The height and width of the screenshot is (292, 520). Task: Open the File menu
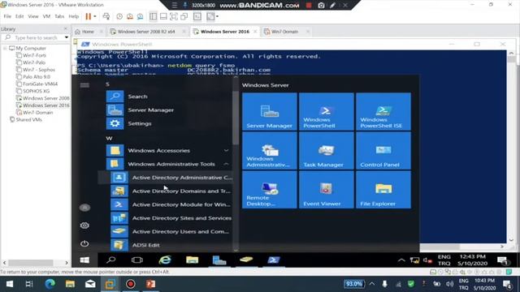(x=7, y=16)
